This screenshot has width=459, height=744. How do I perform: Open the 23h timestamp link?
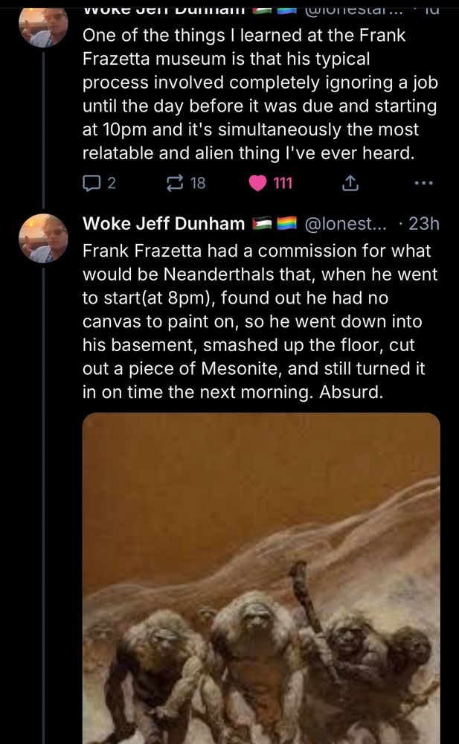[424, 223]
